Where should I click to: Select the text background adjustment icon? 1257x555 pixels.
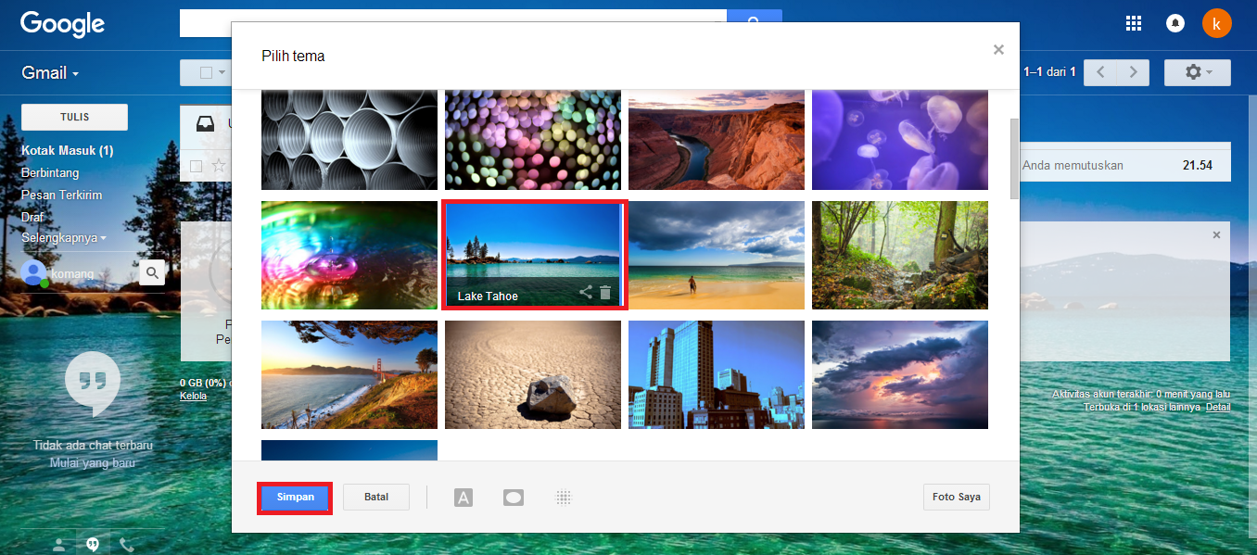[x=463, y=497]
